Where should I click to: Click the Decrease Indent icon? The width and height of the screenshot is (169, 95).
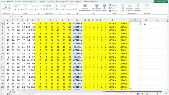(x=50, y=9)
